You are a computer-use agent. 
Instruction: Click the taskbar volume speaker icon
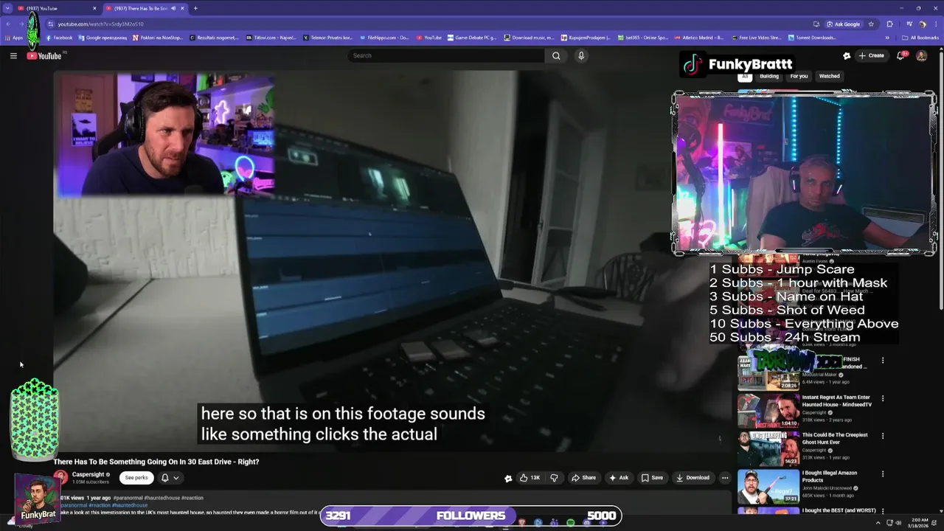tap(898, 523)
